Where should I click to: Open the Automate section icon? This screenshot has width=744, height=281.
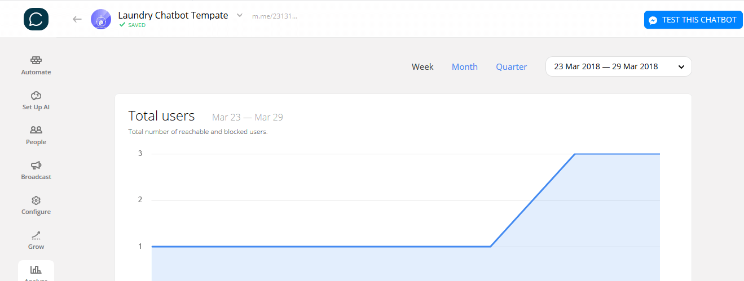(x=36, y=60)
